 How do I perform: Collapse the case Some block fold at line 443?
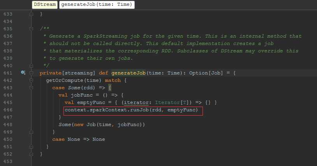pos(31,88)
